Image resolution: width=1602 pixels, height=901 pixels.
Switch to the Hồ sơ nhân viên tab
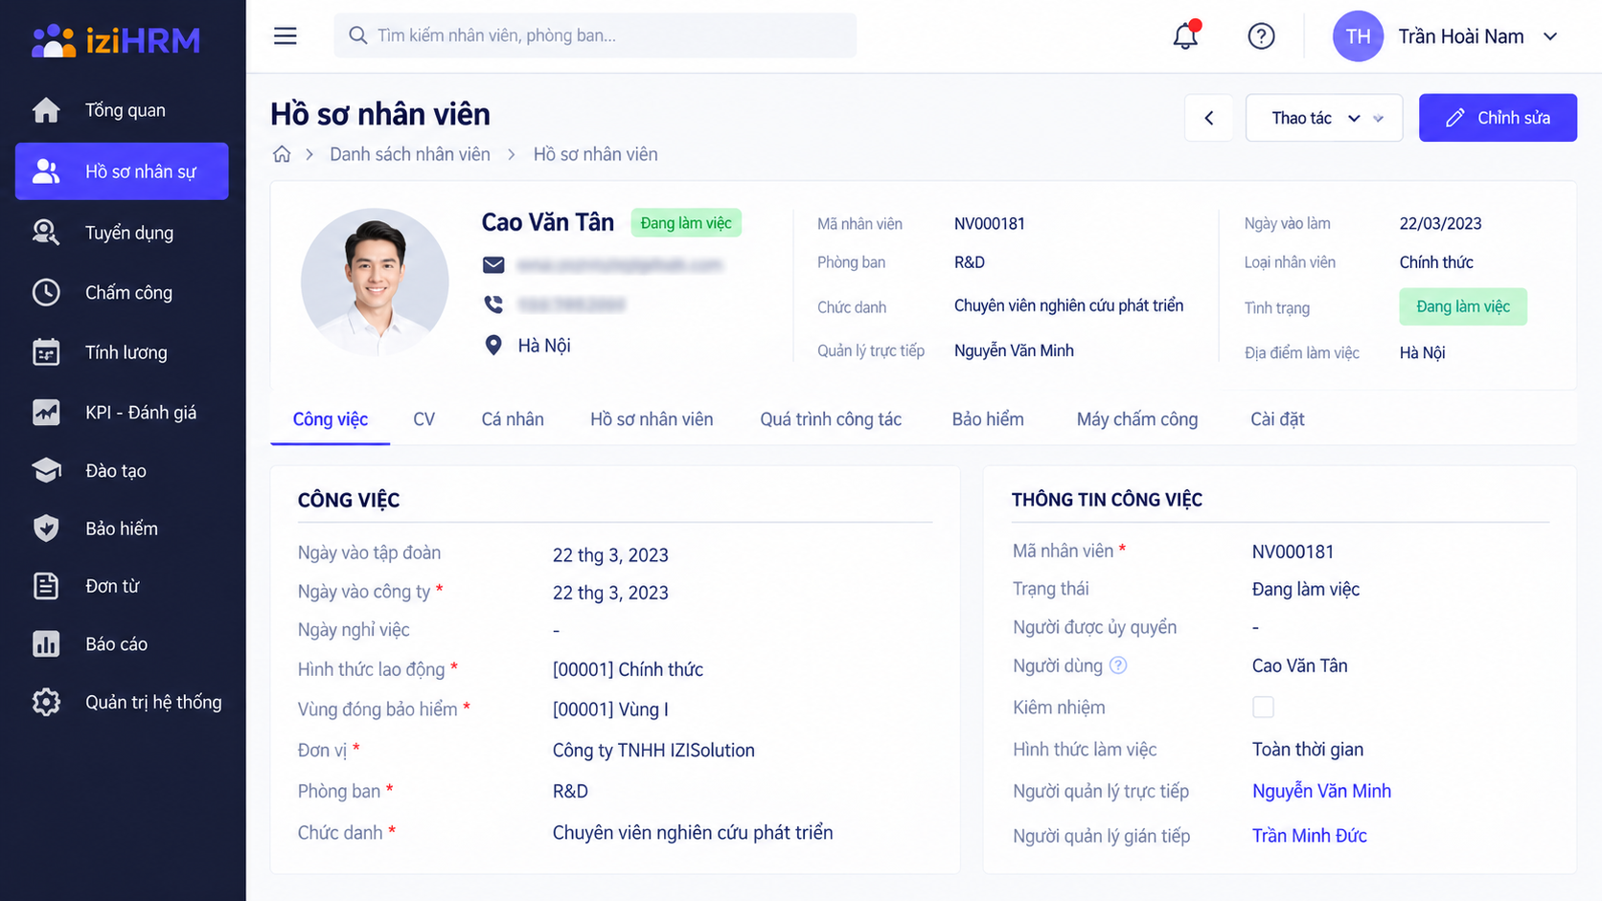pyautogui.click(x=652, y=419)
